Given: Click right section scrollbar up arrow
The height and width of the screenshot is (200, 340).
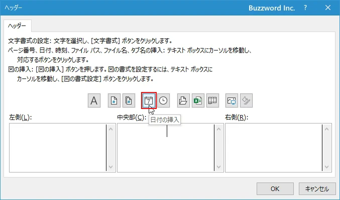Looking at the screenshot, I should tap(327, 129).
